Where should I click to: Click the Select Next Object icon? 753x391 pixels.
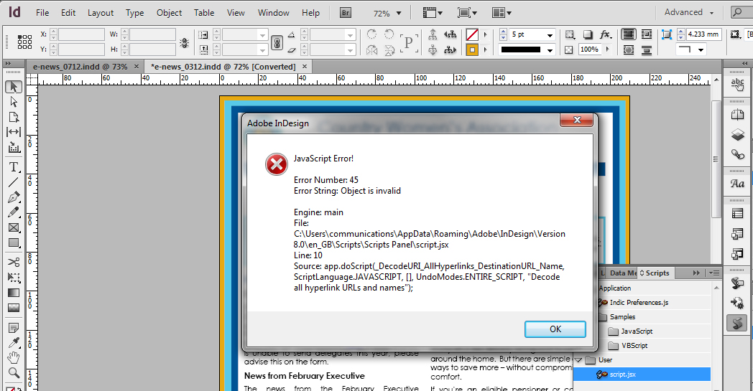(450, 50)
